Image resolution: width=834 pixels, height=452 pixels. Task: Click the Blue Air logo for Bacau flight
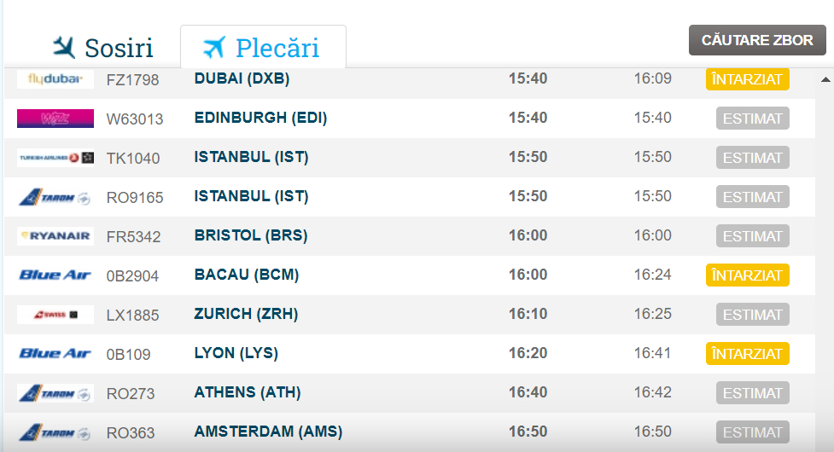(x=55, y=275)
